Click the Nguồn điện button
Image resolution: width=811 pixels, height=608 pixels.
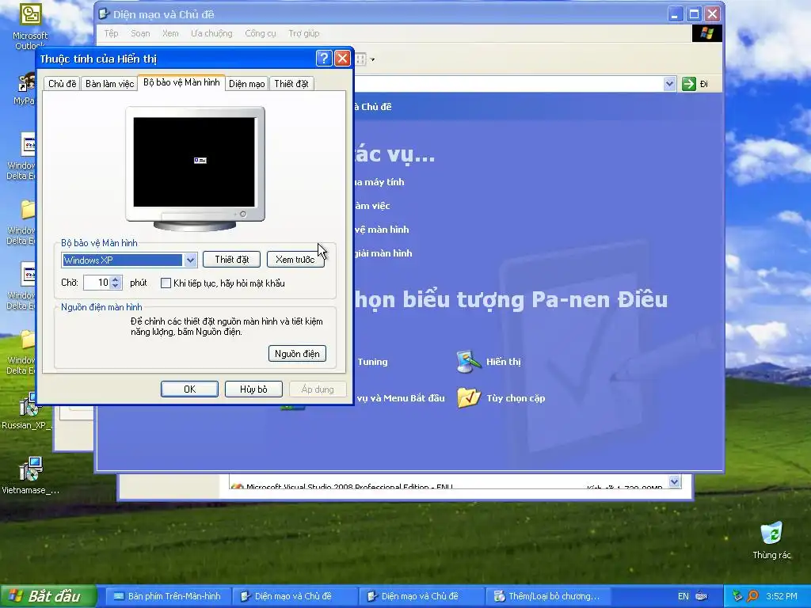[297, 354]
